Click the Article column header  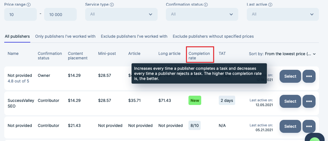[x=134, y=53]
